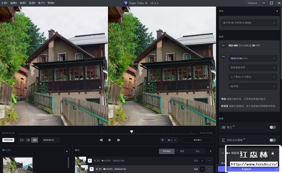Screen dimensions: 282x173
Task: Select the side-by-side view icon
Action: [35, 140]
